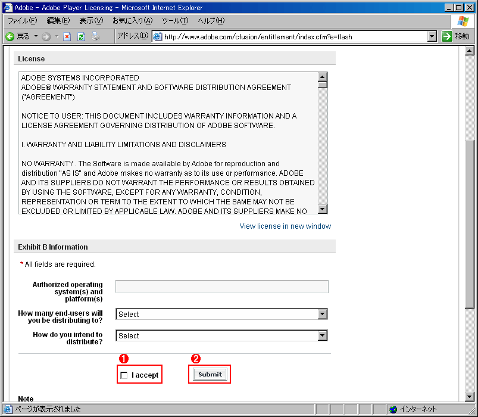The image size is (478, 417).
Task: Click the Back arrow icon in the toolbar
Action: click(x=10, y=36)
